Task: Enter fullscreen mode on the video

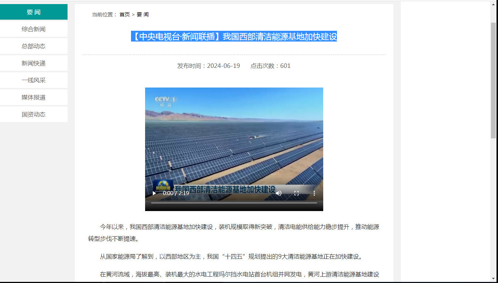Action: [x=296, y=193]
